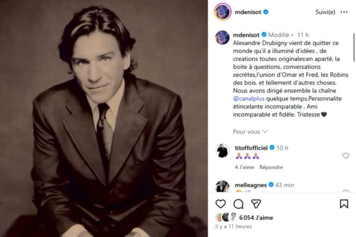The height and width of the screenshot is (237, 356).
Task: Click the Suivi(e) following button
Action: click(325, 12)
